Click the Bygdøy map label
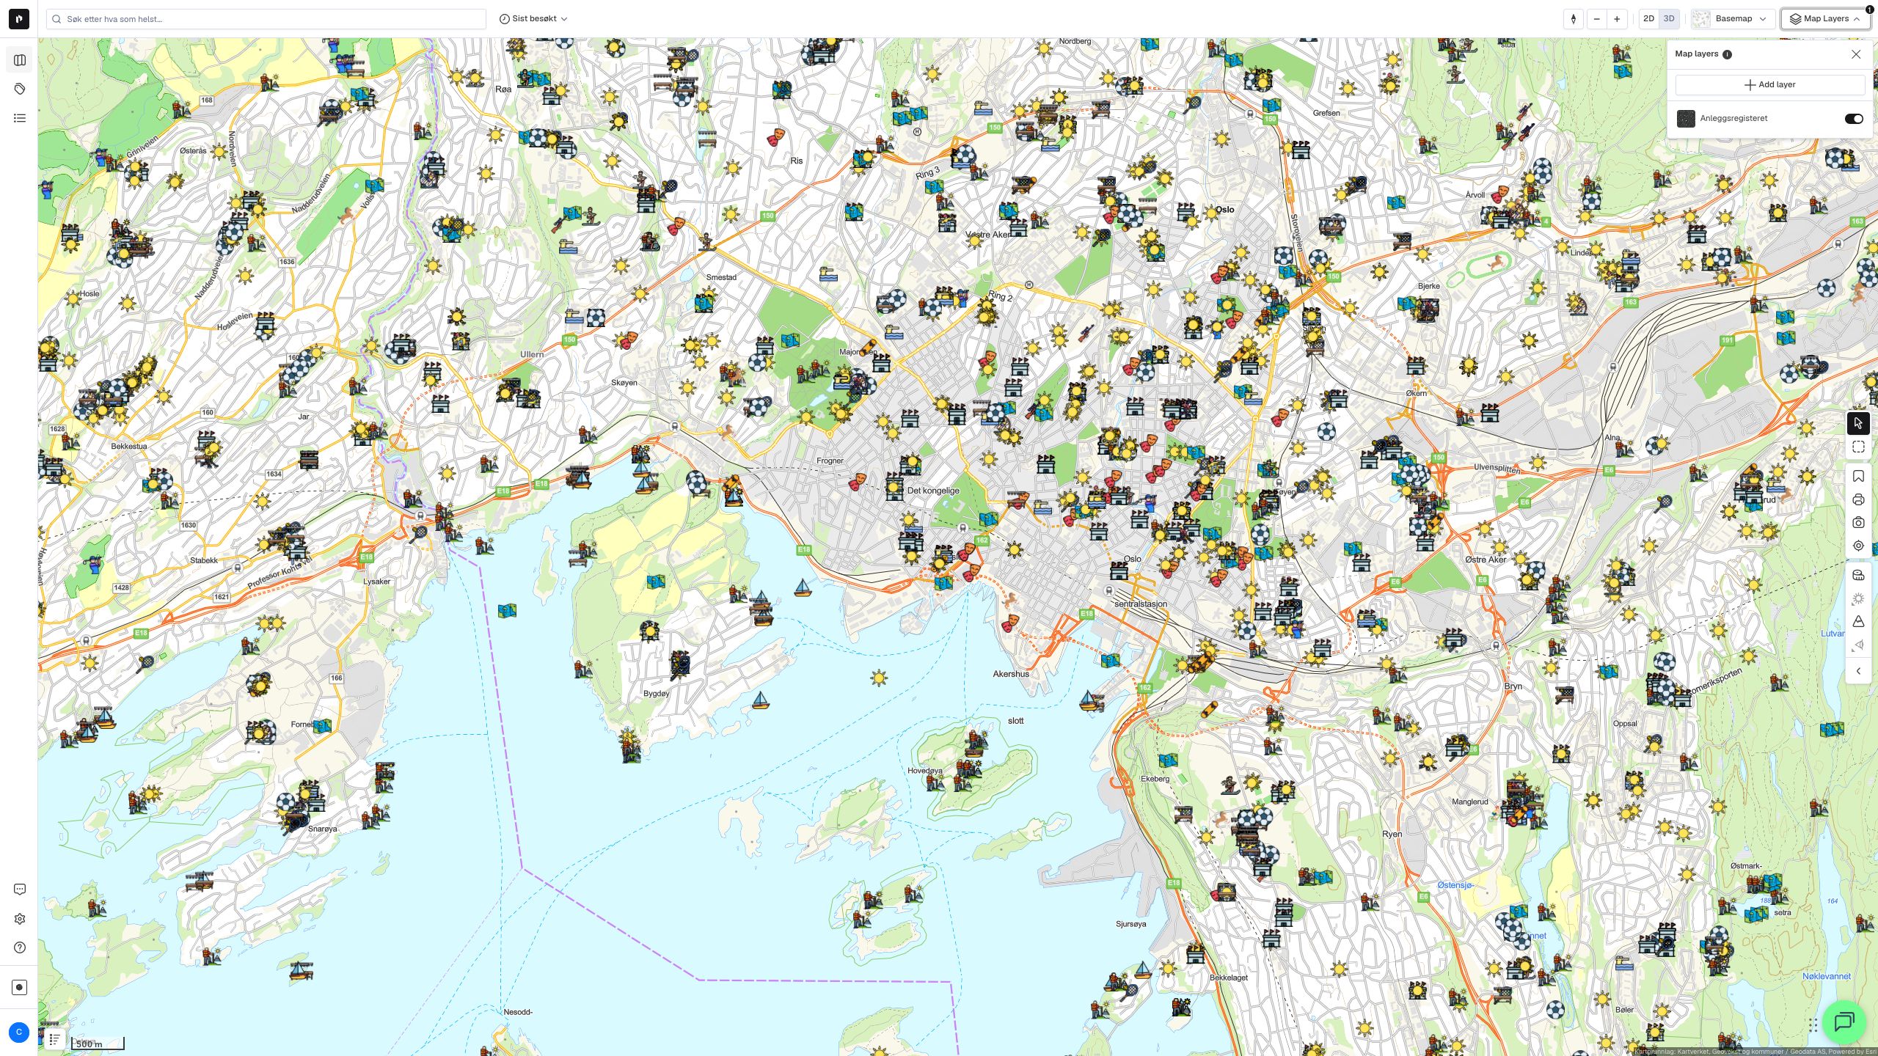Screen dimensions: 1878x1056 657,694
